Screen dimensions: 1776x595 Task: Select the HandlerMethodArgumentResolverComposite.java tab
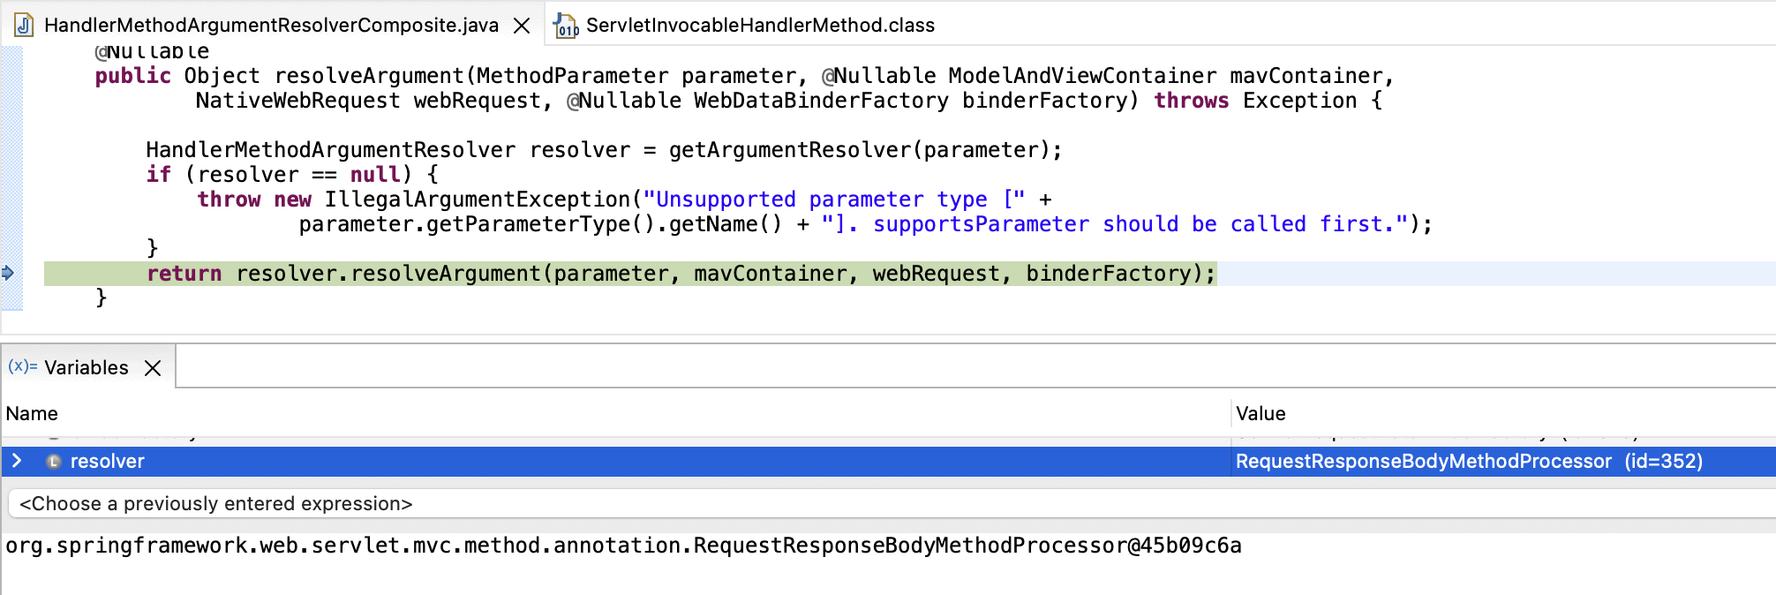coord(270,26)
